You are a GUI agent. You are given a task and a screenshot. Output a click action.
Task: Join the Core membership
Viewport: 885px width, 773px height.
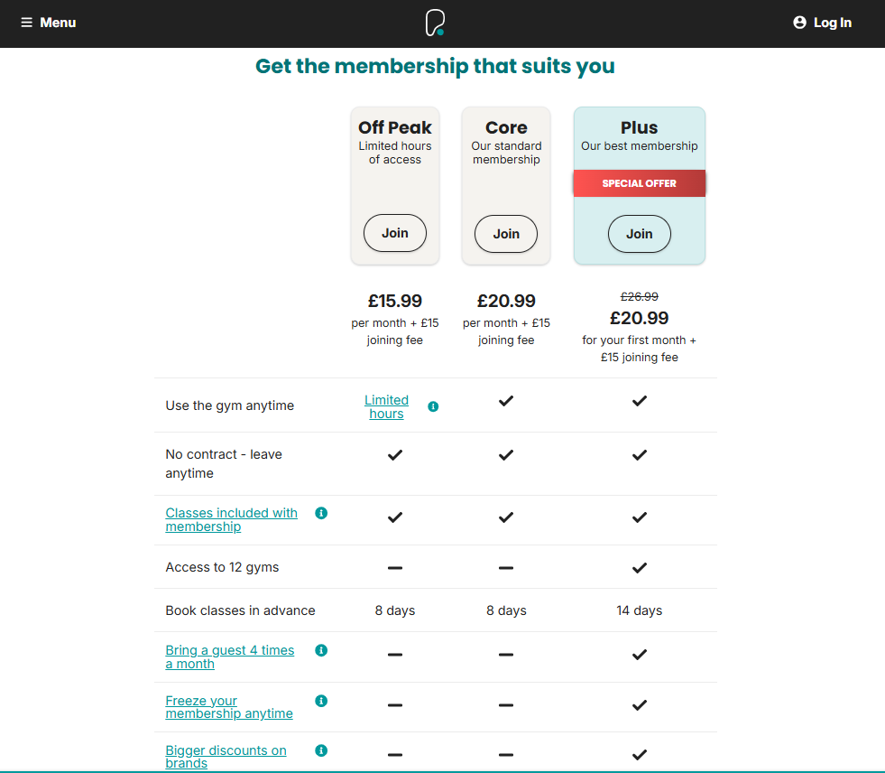tap(505, 234)
